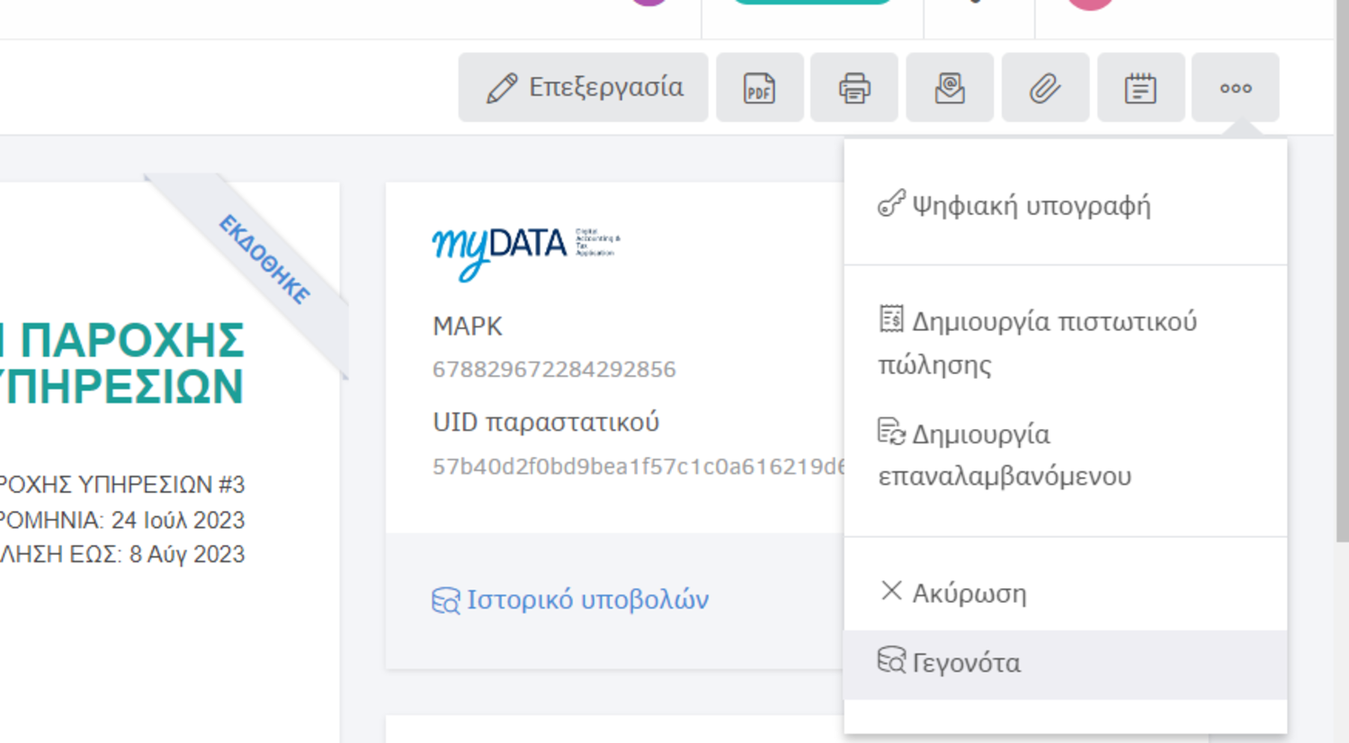Click the MARK number 678829672284292856
Image resolution: width=1349 pixels, height=743 pixels.
554,370
